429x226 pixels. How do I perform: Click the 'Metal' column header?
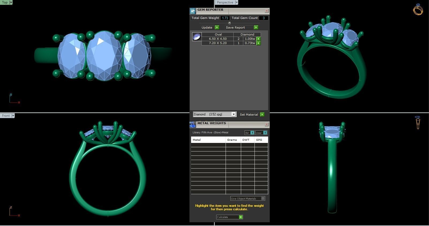(208, 140)
